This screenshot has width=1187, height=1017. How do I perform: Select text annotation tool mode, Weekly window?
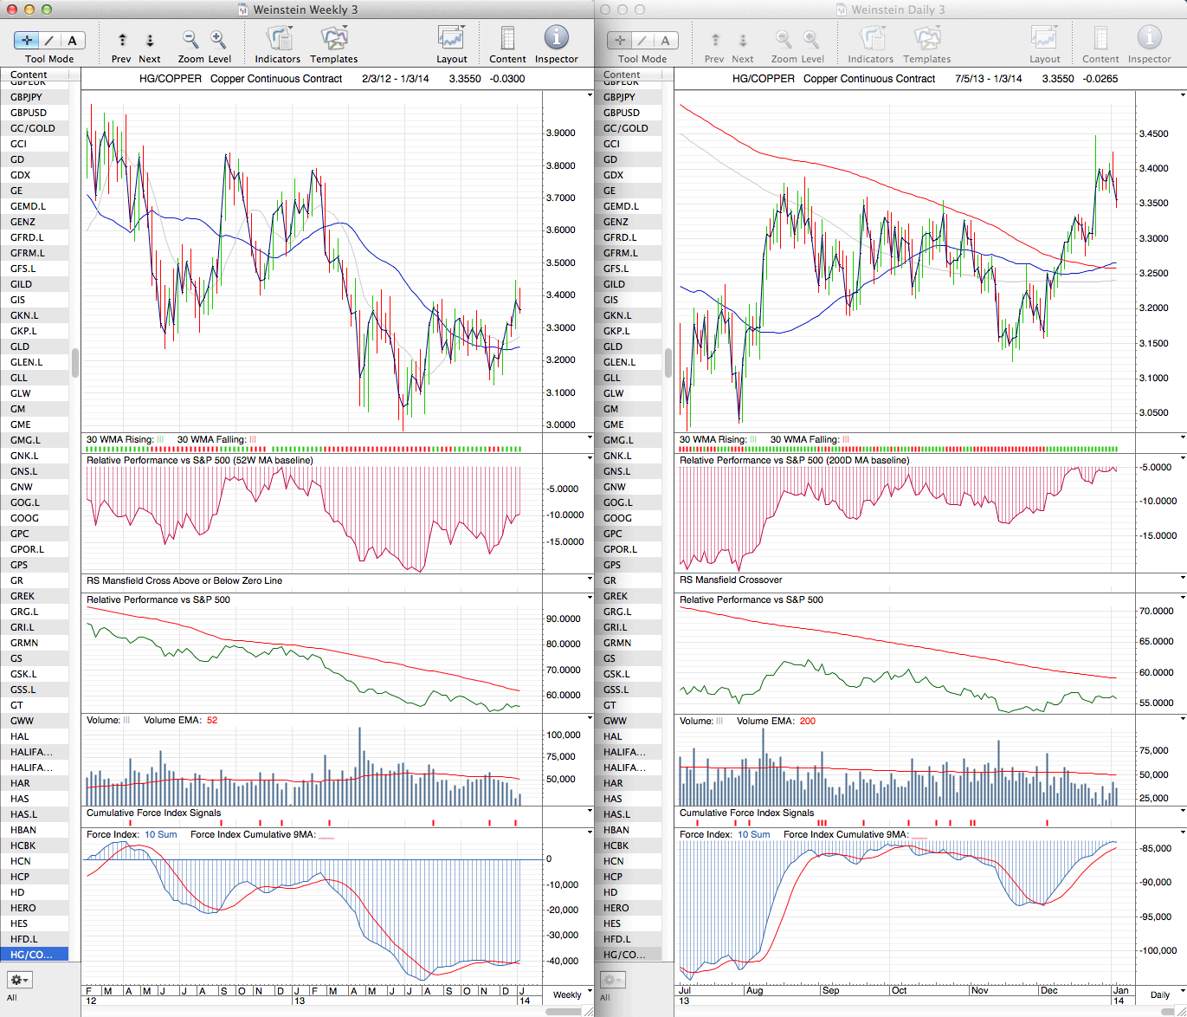point(72,40)
